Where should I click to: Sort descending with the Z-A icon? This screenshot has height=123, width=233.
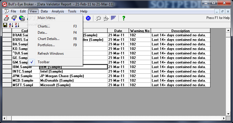click(17, 25)
